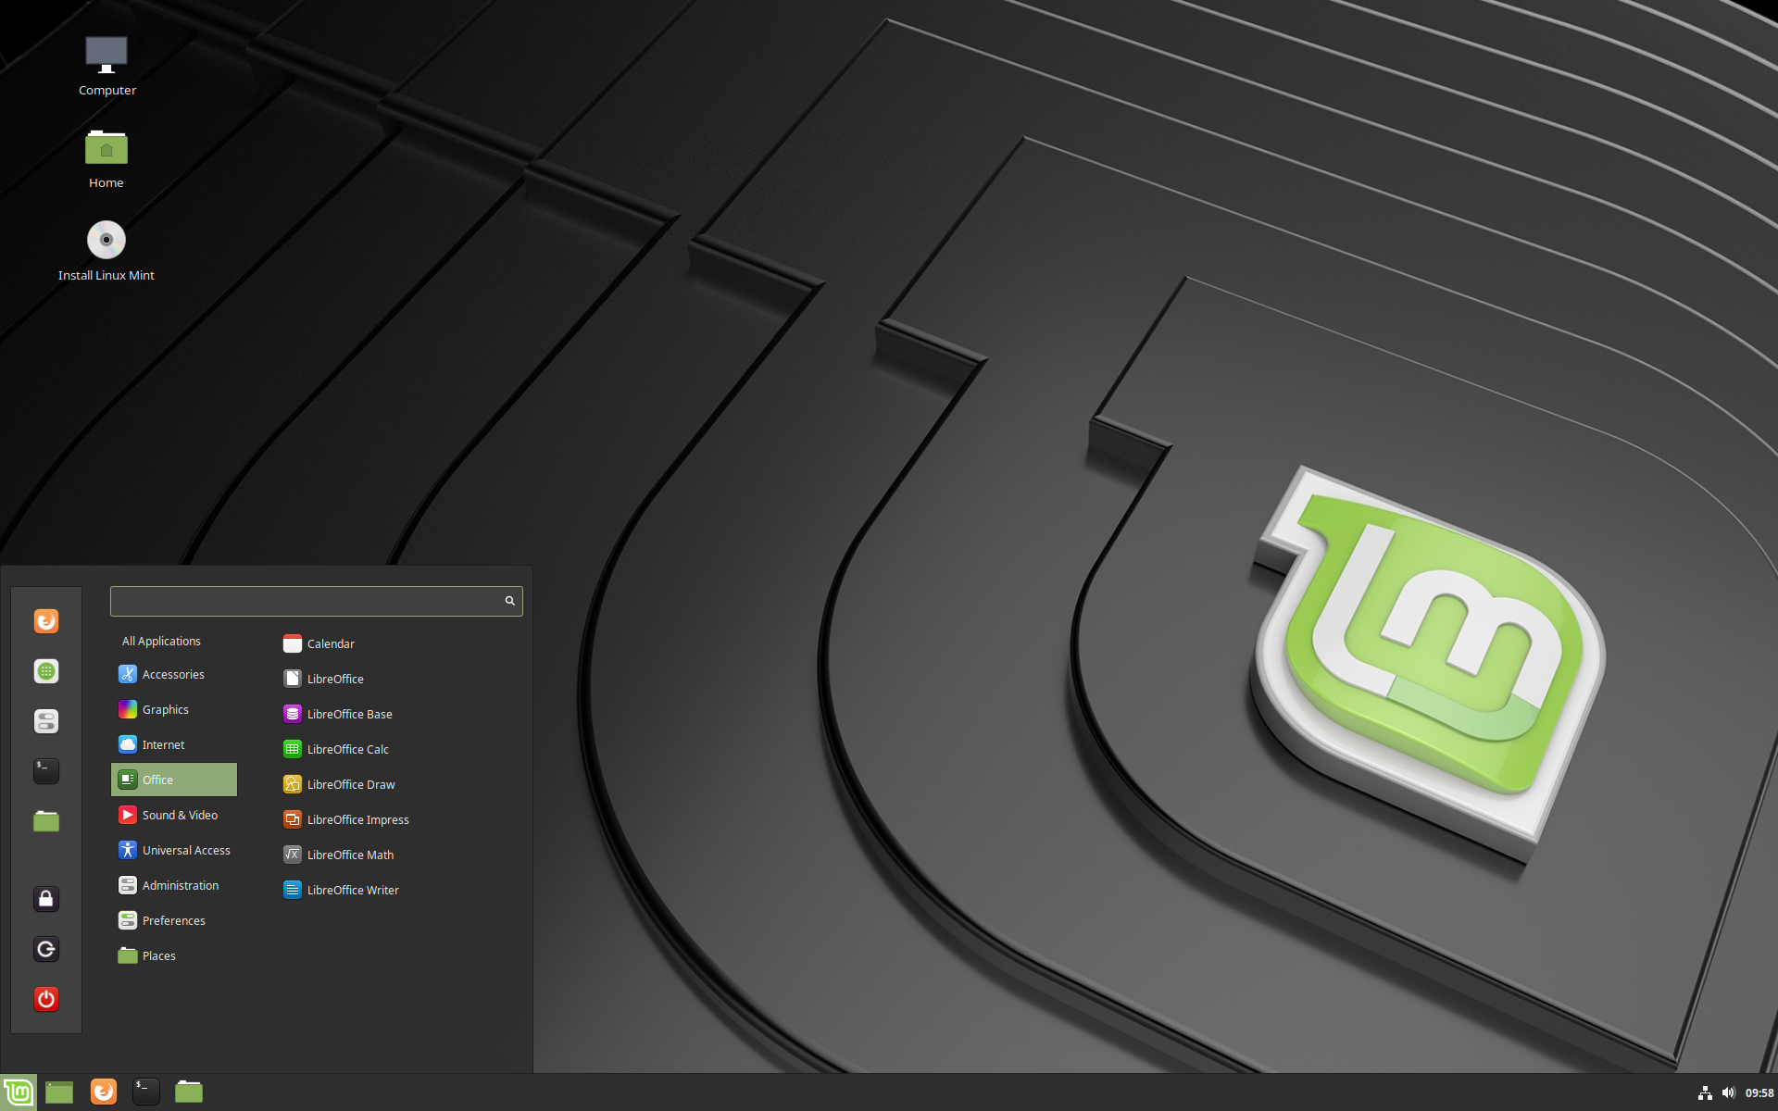
Task: Expand the Accessories category in menu
Action: coord(170,673)
